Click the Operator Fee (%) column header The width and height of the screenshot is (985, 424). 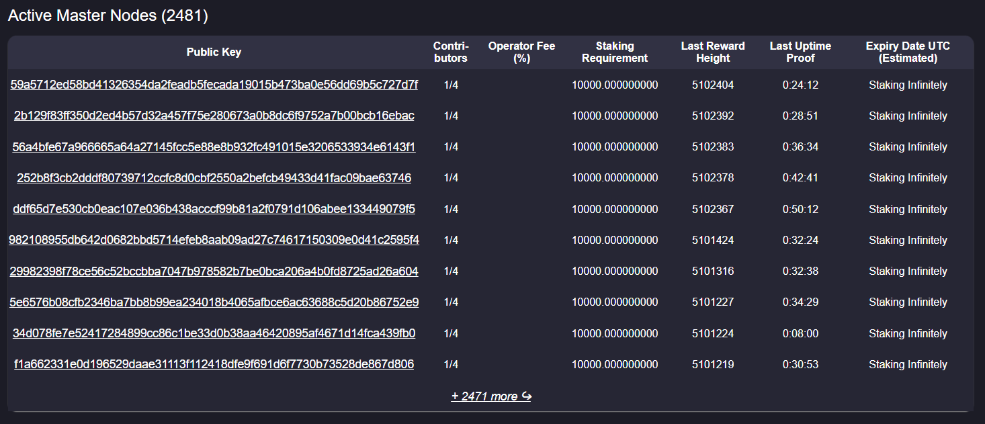[x=521, y=52]
